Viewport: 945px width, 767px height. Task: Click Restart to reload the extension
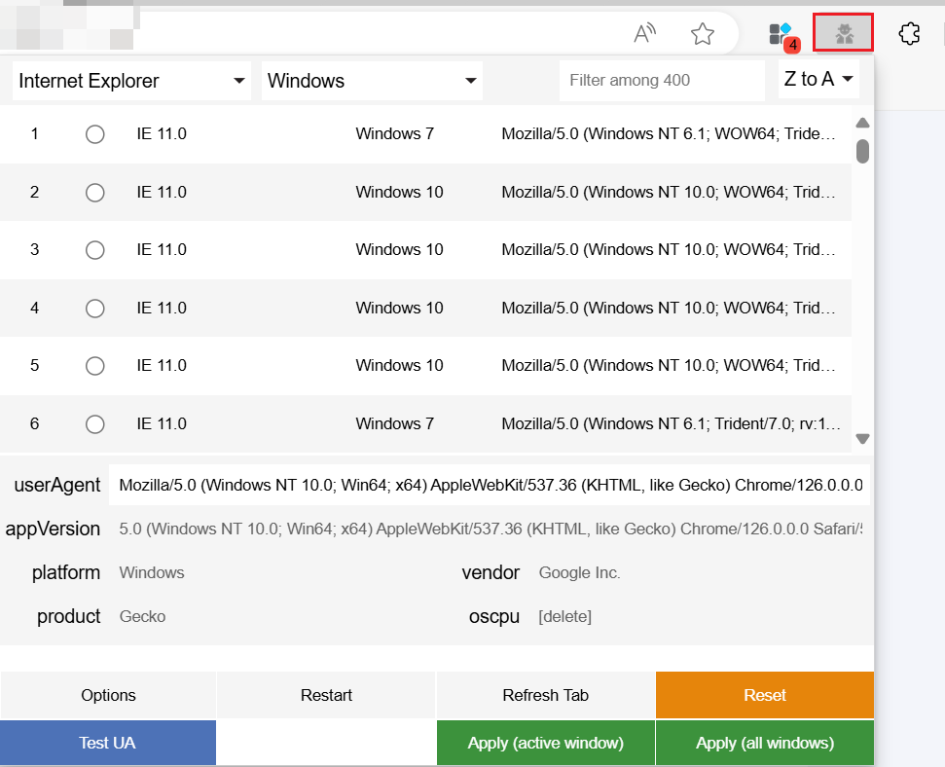325,695
